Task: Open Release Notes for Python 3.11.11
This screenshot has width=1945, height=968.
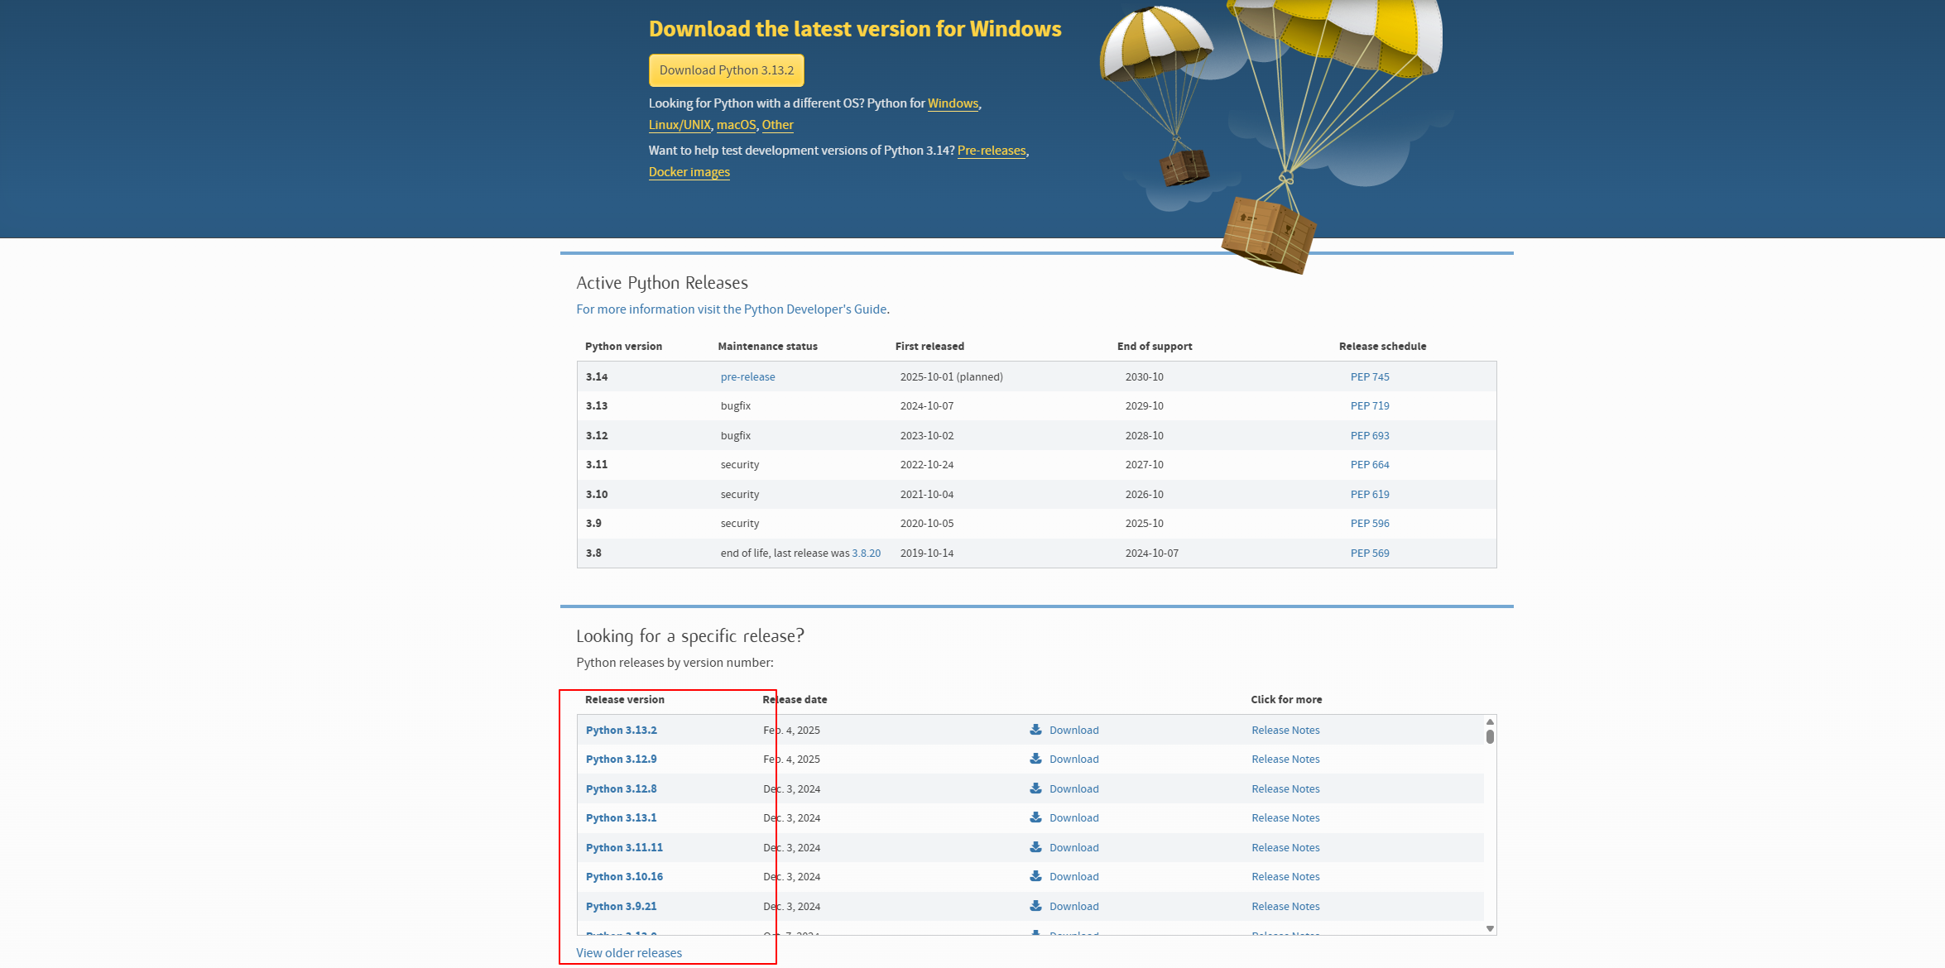Action: point(1285,847)
